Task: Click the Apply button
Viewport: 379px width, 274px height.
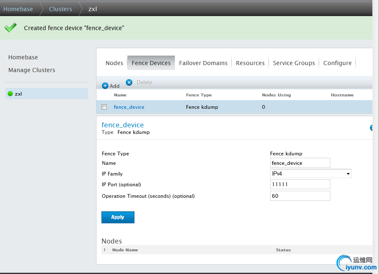Action: 118,217
